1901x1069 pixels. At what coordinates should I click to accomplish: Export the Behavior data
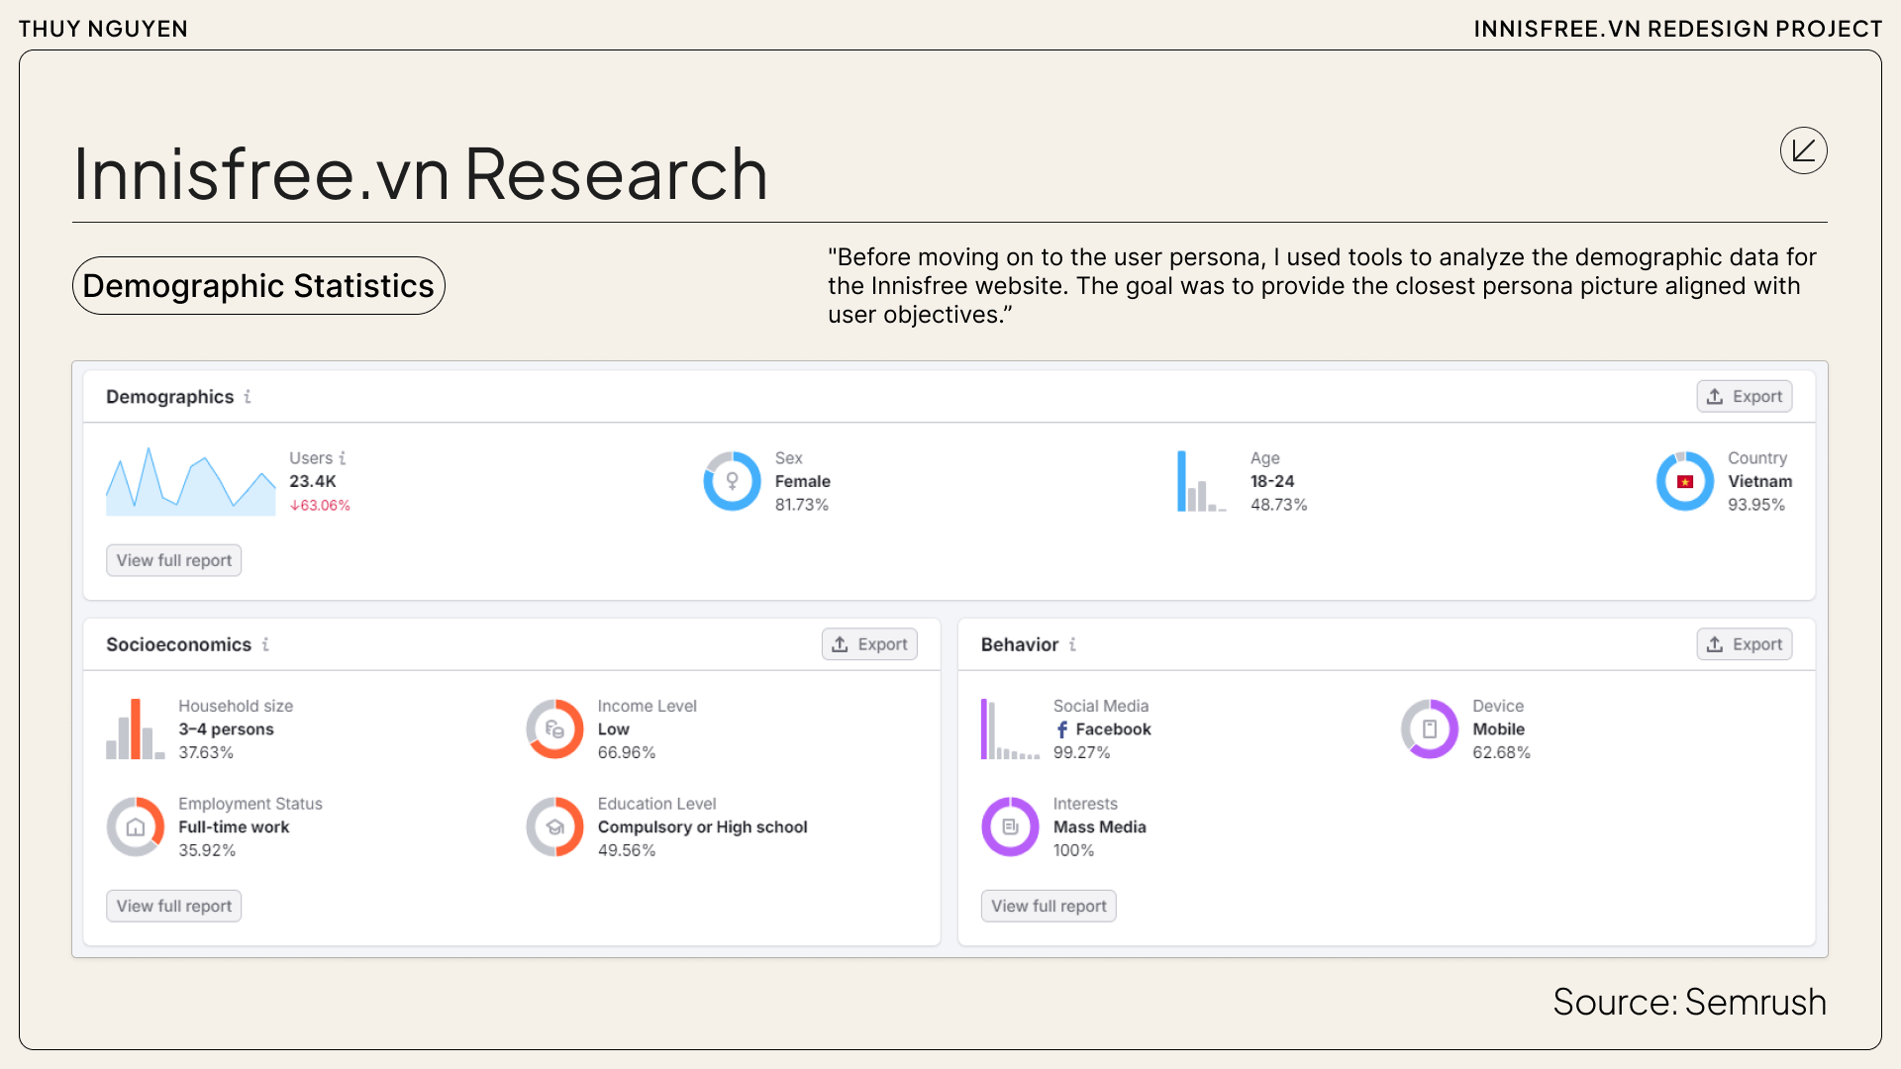pyautogui.click(x=1744, y=643)
